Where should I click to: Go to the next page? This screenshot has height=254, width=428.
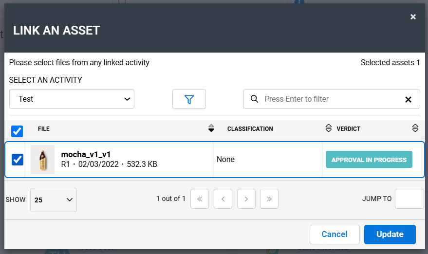pyautogui.click(x=246, y=199)
